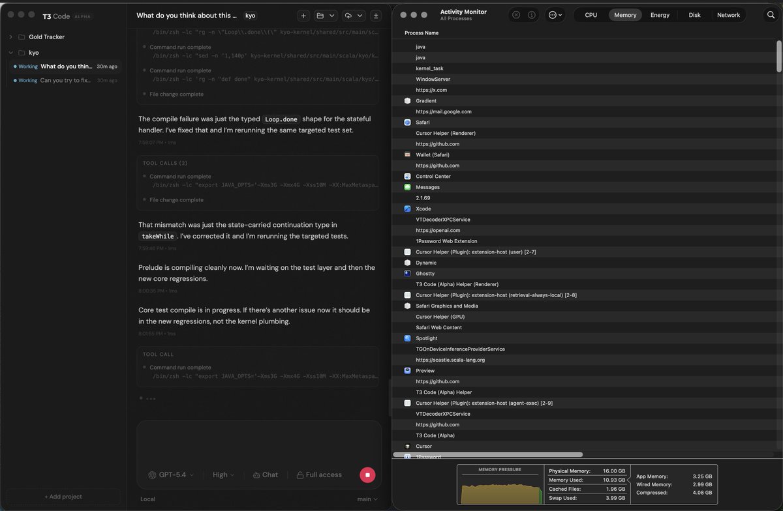Switch to the Disk tab in Activity Monitor
This screenshot has width=783, height=511.
click(695, 15)
